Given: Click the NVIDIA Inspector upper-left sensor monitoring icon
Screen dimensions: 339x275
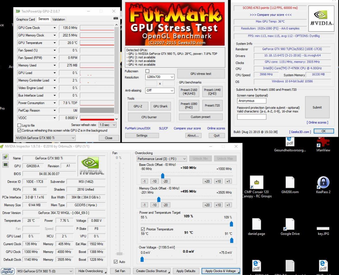Looking at the screenshot, I should click(x=5, y=157).
